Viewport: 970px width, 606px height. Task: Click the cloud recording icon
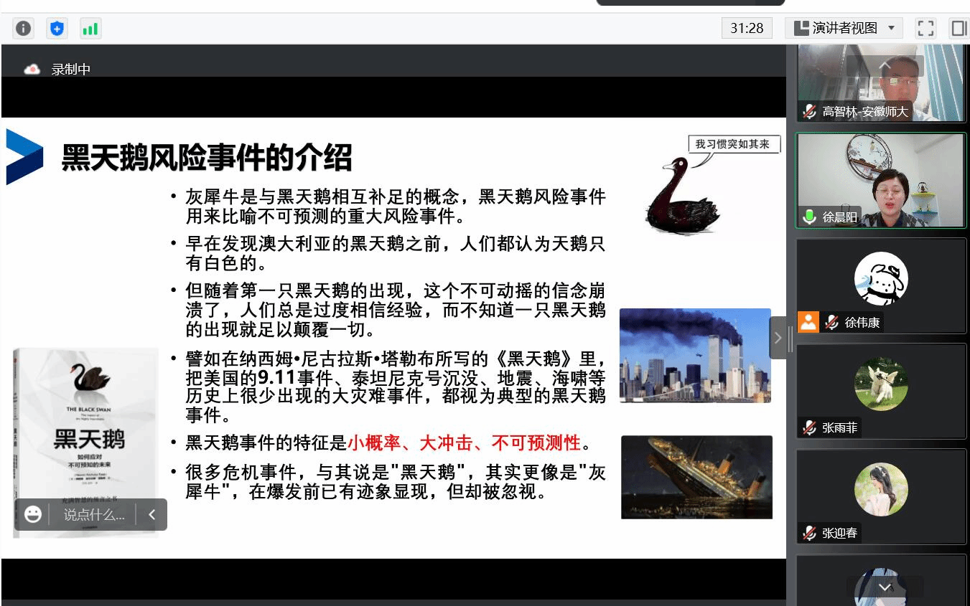[x=32, y=70]
